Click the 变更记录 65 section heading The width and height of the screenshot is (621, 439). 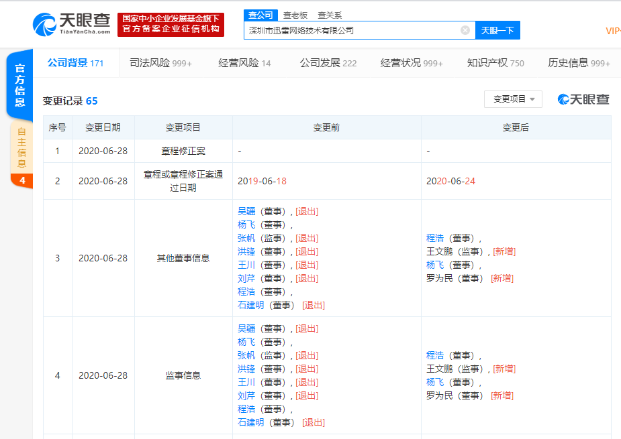(x=70, y=101)
